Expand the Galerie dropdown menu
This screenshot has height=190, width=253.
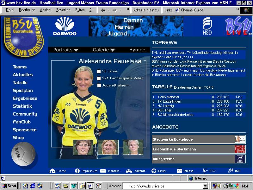[x=104, y=50]
